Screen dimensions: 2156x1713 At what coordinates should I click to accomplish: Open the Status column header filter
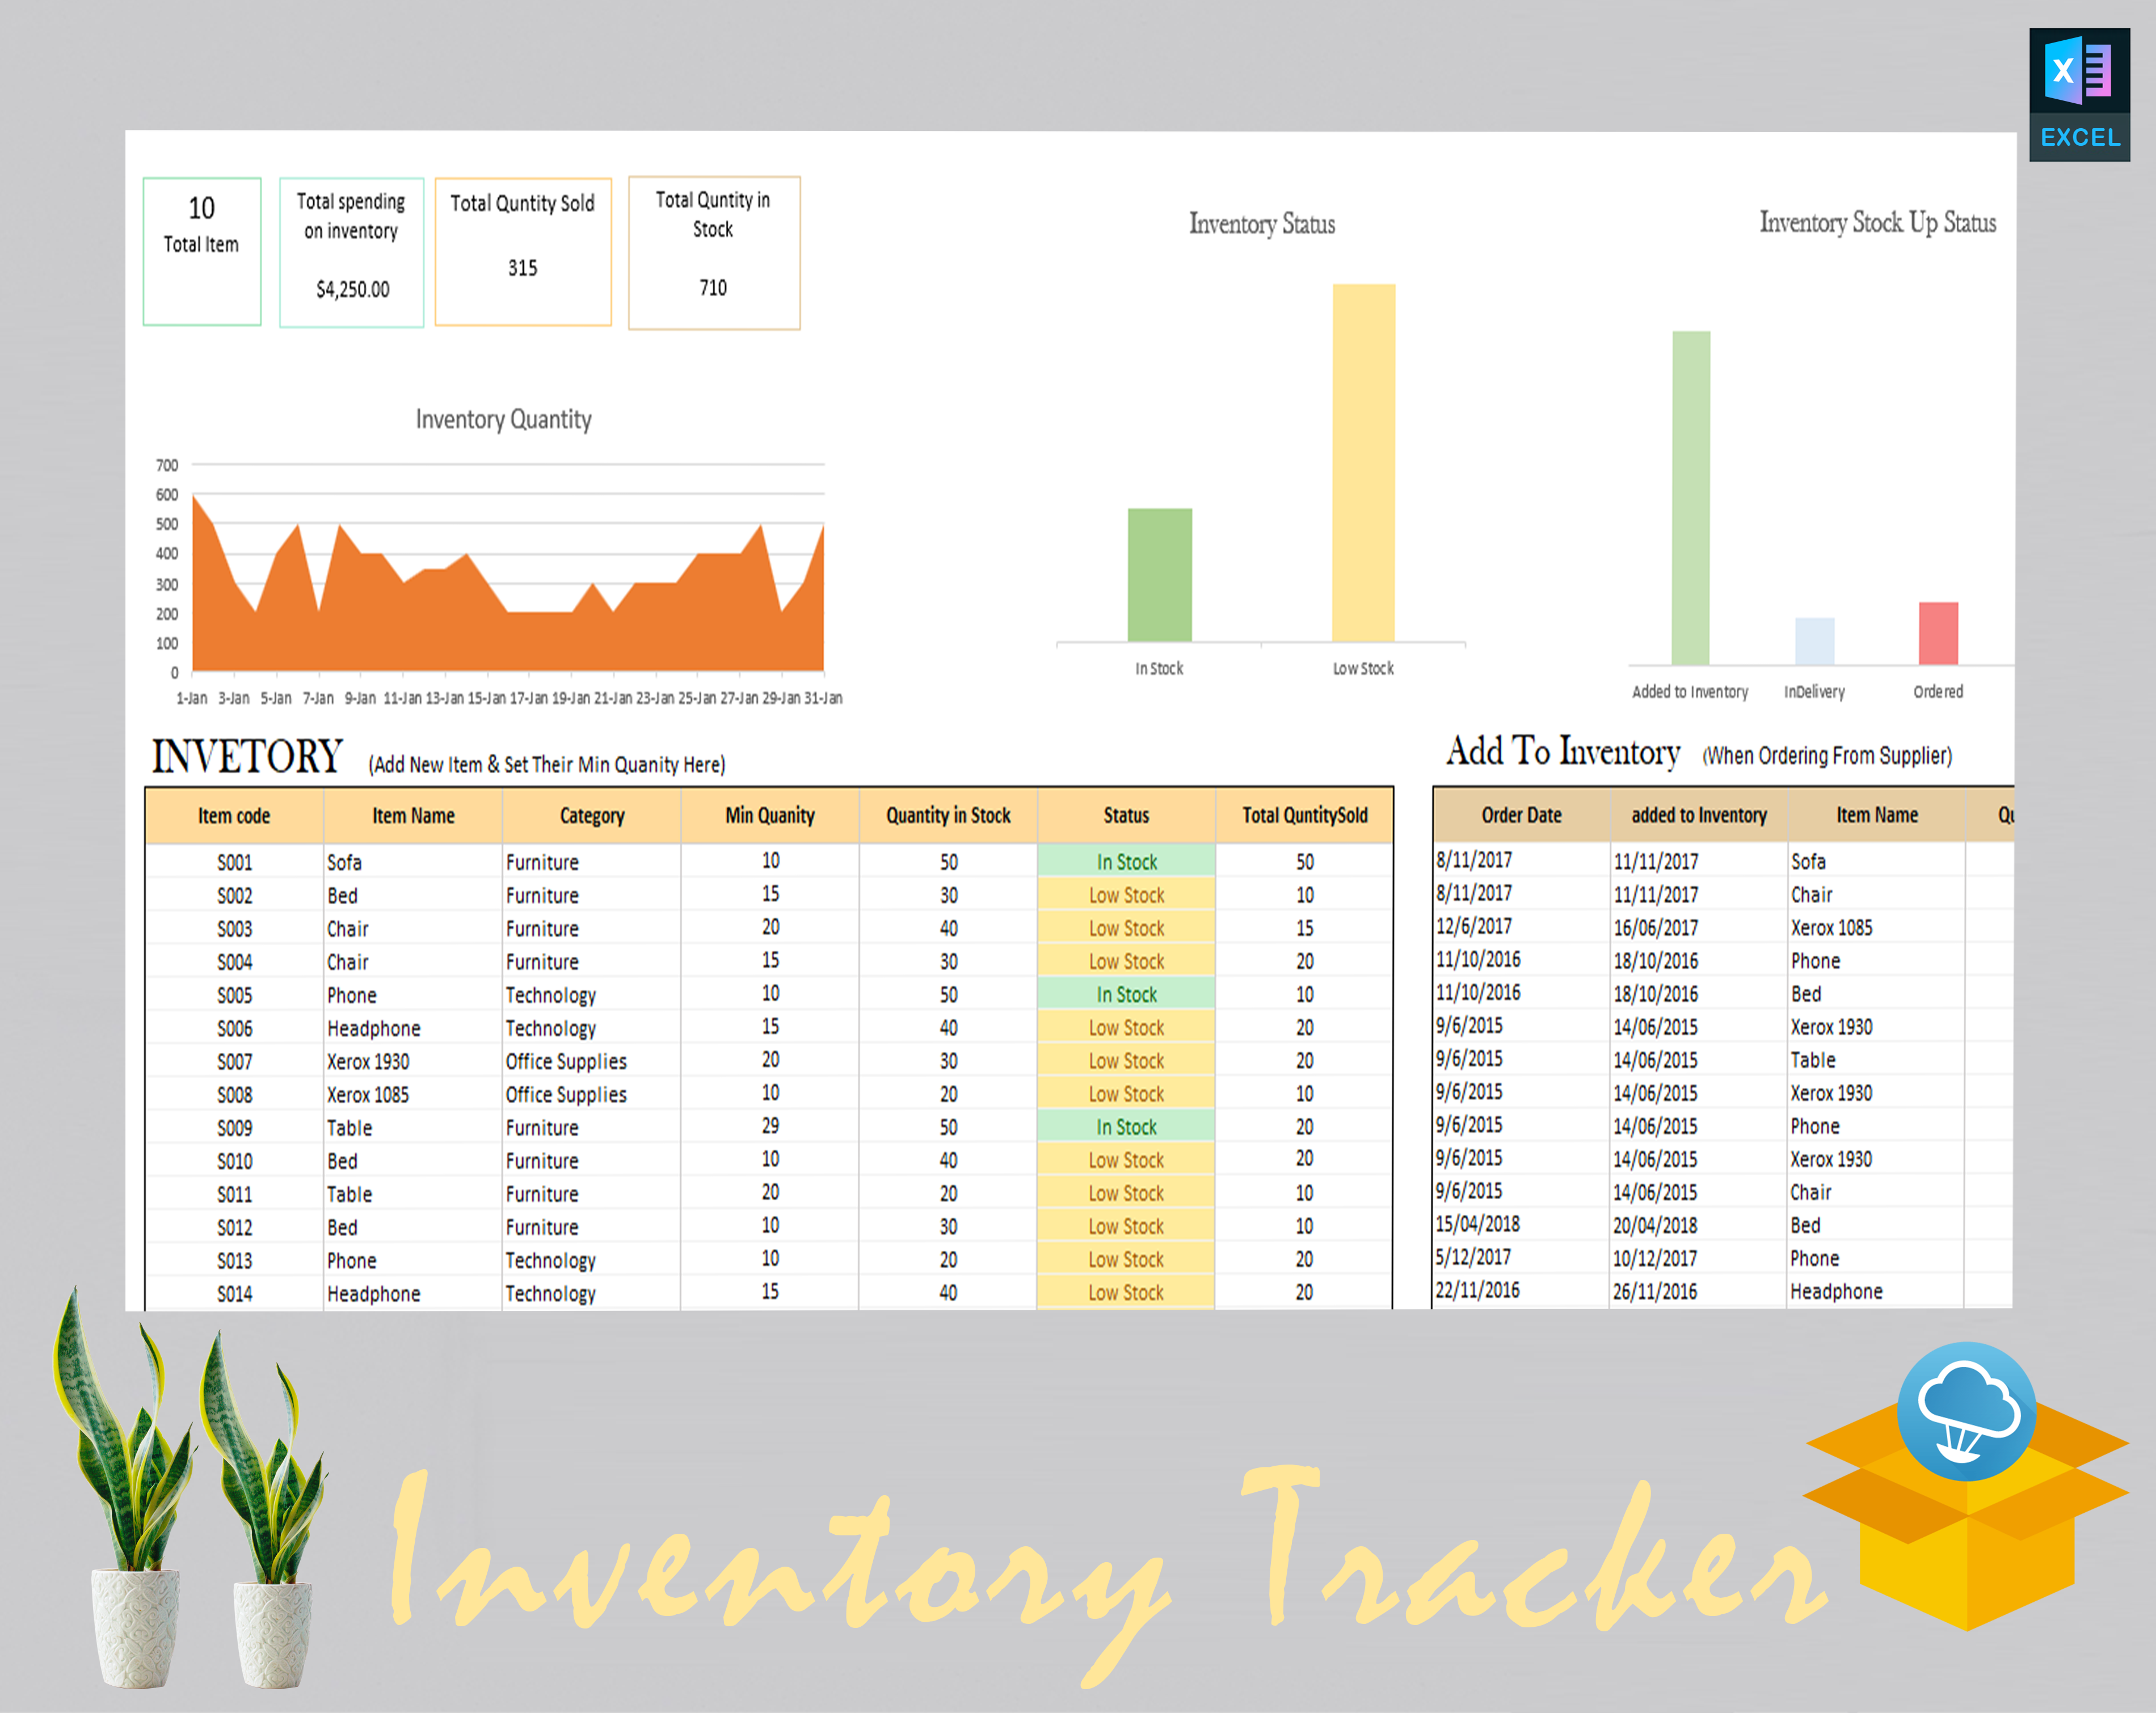pos(1126,815)
